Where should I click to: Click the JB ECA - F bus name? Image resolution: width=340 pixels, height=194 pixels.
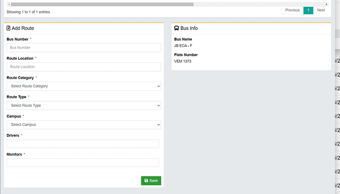[x=183, y=46]
